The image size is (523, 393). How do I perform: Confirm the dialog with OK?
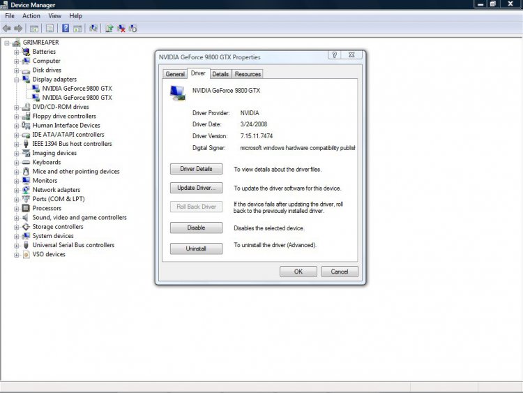click(x=298, y=272)
